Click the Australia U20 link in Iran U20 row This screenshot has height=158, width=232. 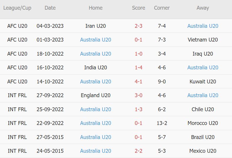pyautogui.click(x=203, y=26)
